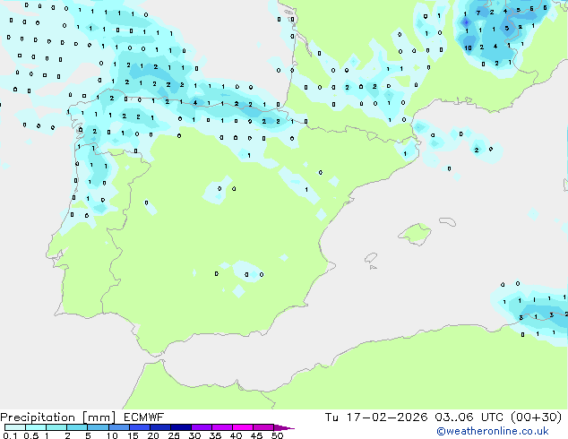Image resolution: width=568 pixels, height=439 pixels.
Task: Select the 5–10 mm legend color box
Action: pos(98,427)
